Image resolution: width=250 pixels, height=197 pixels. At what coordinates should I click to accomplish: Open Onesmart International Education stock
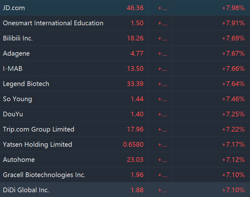53,23
